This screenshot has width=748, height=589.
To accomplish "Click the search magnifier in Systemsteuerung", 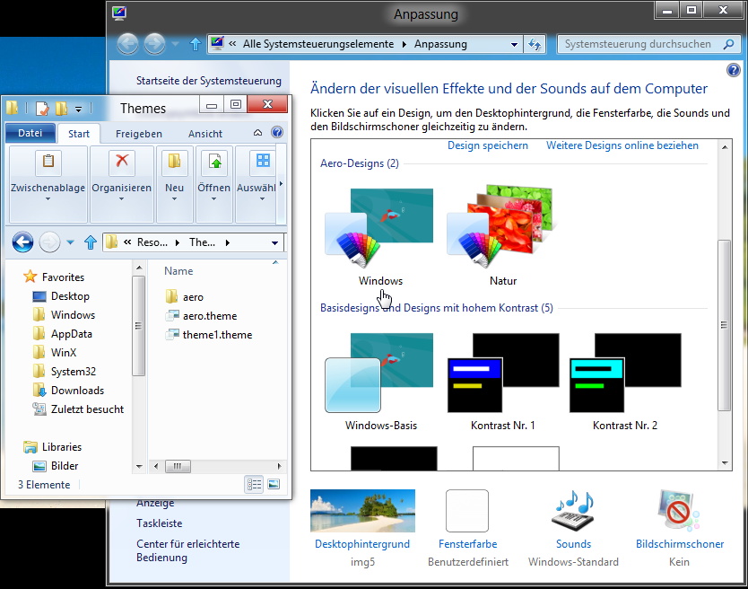I will pyautogui.click(x=728, y=44).
